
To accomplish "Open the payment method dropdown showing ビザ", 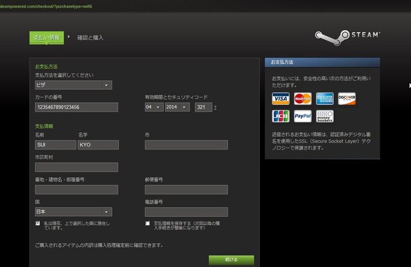I will (x=73, y=85).
